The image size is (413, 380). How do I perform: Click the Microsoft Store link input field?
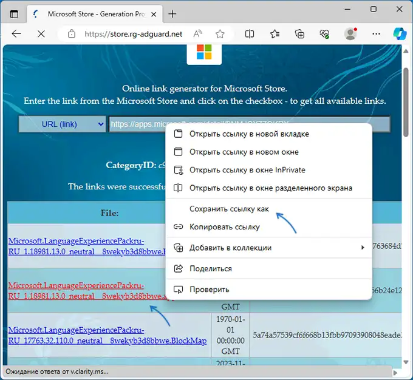click(250, 124)
